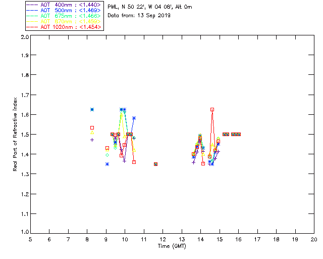
Task: Select the purple plus marker just after 8h
Action: (92, 140)
